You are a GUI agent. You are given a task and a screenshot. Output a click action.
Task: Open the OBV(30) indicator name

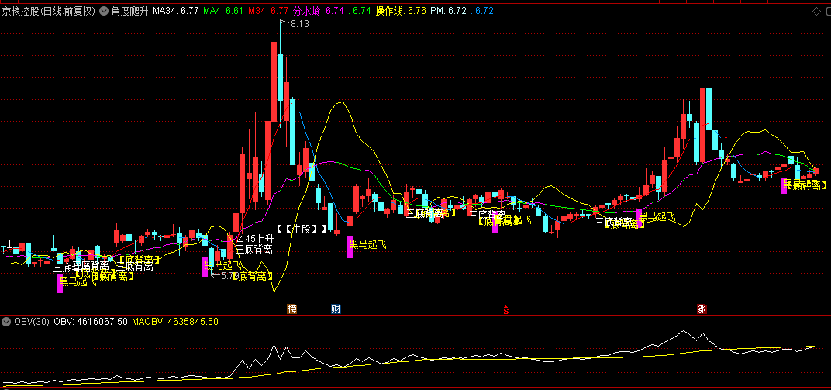(31, 321)
